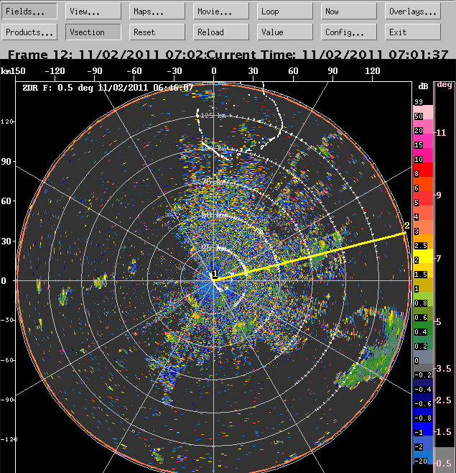The image size is (456, 473).
Task: Select the 3.5 deg elevation tick
Action: 443,369
